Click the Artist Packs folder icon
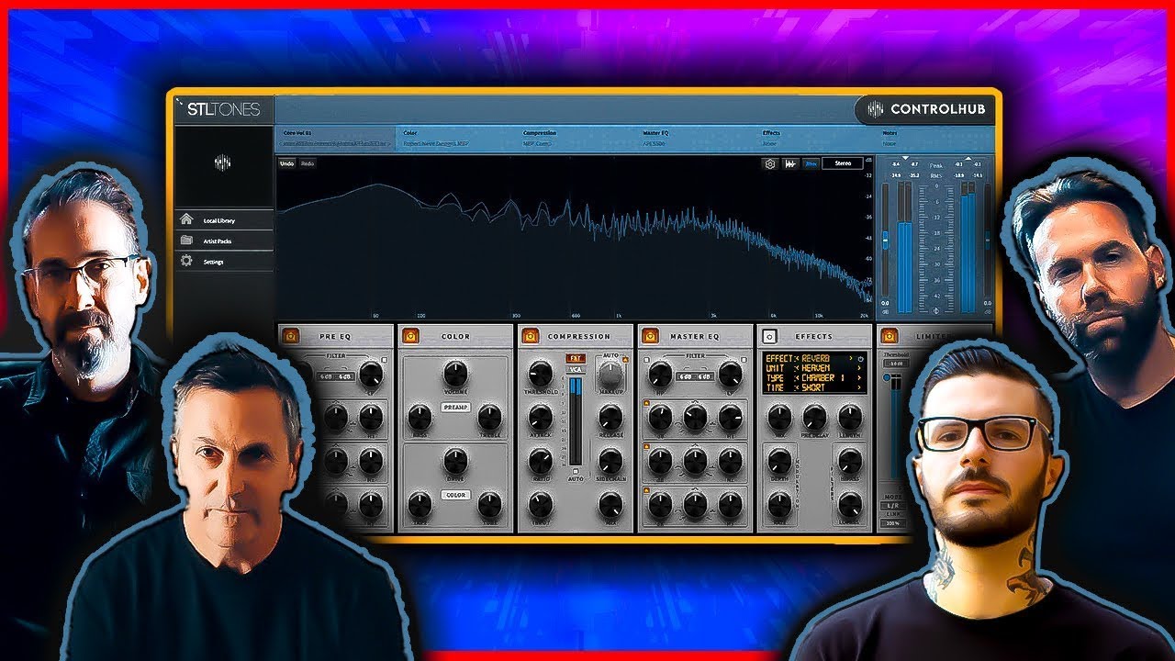 click(x=186, y=241)
